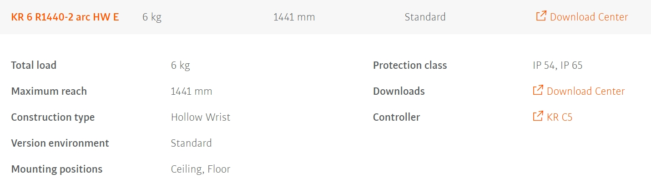Click "6 kg" in the gray header row
The image size is (651, 189).
point(152,17)
